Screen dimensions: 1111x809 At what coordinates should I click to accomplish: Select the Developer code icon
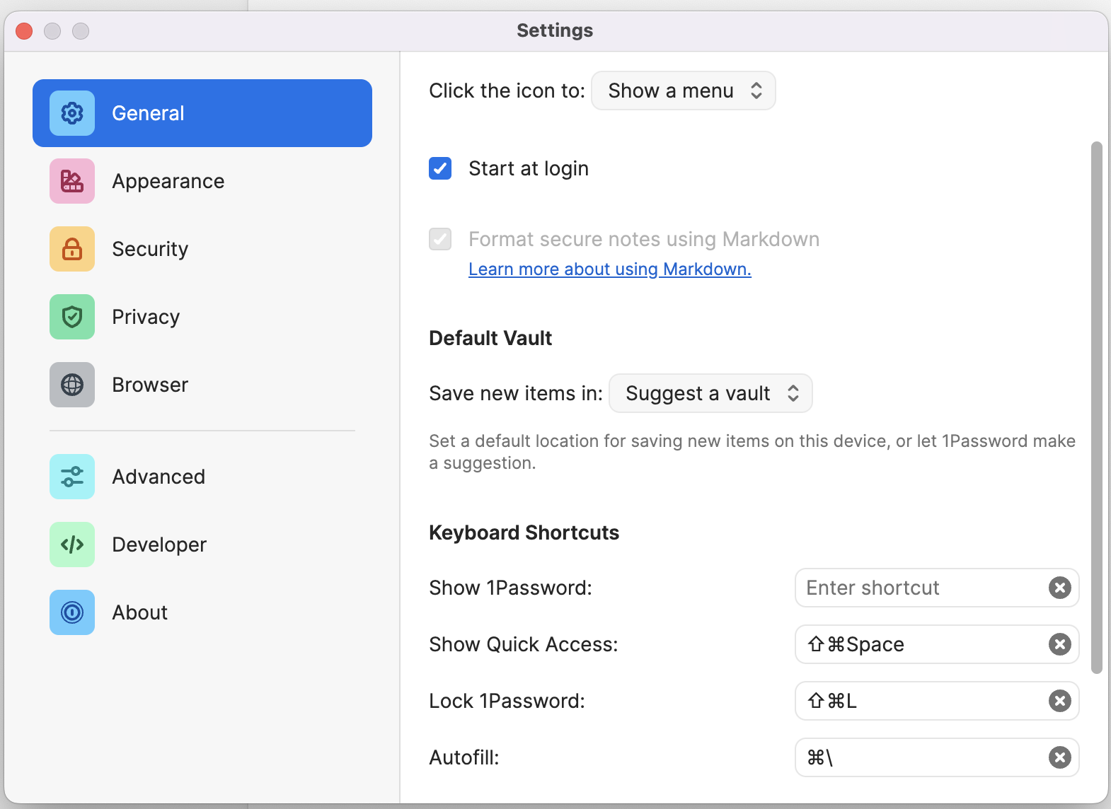pos(72,545)
